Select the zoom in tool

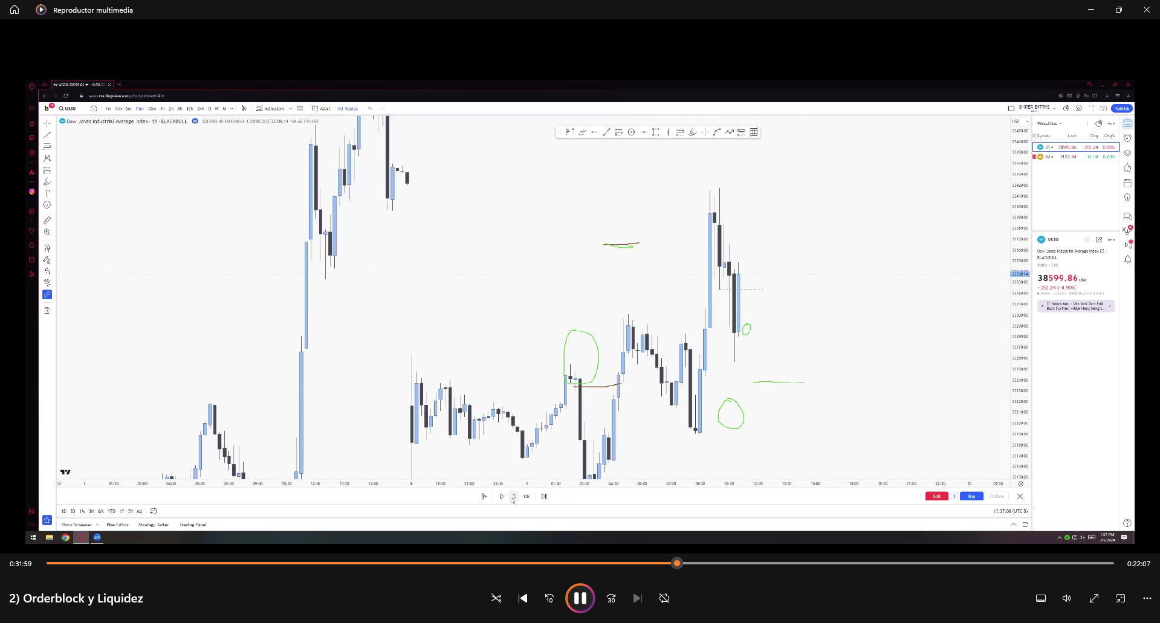pos(47,232)
